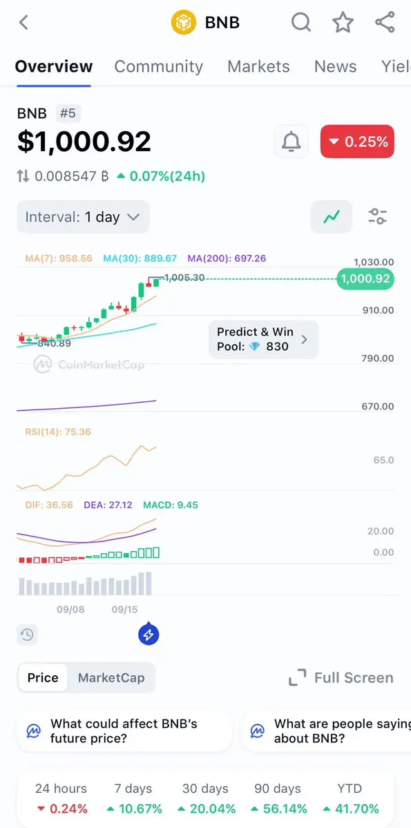Image resolution: width=411 pixels, height=828 pixels.
Task: Ask what could affect BNB's future price
Action: coord(124,731)
